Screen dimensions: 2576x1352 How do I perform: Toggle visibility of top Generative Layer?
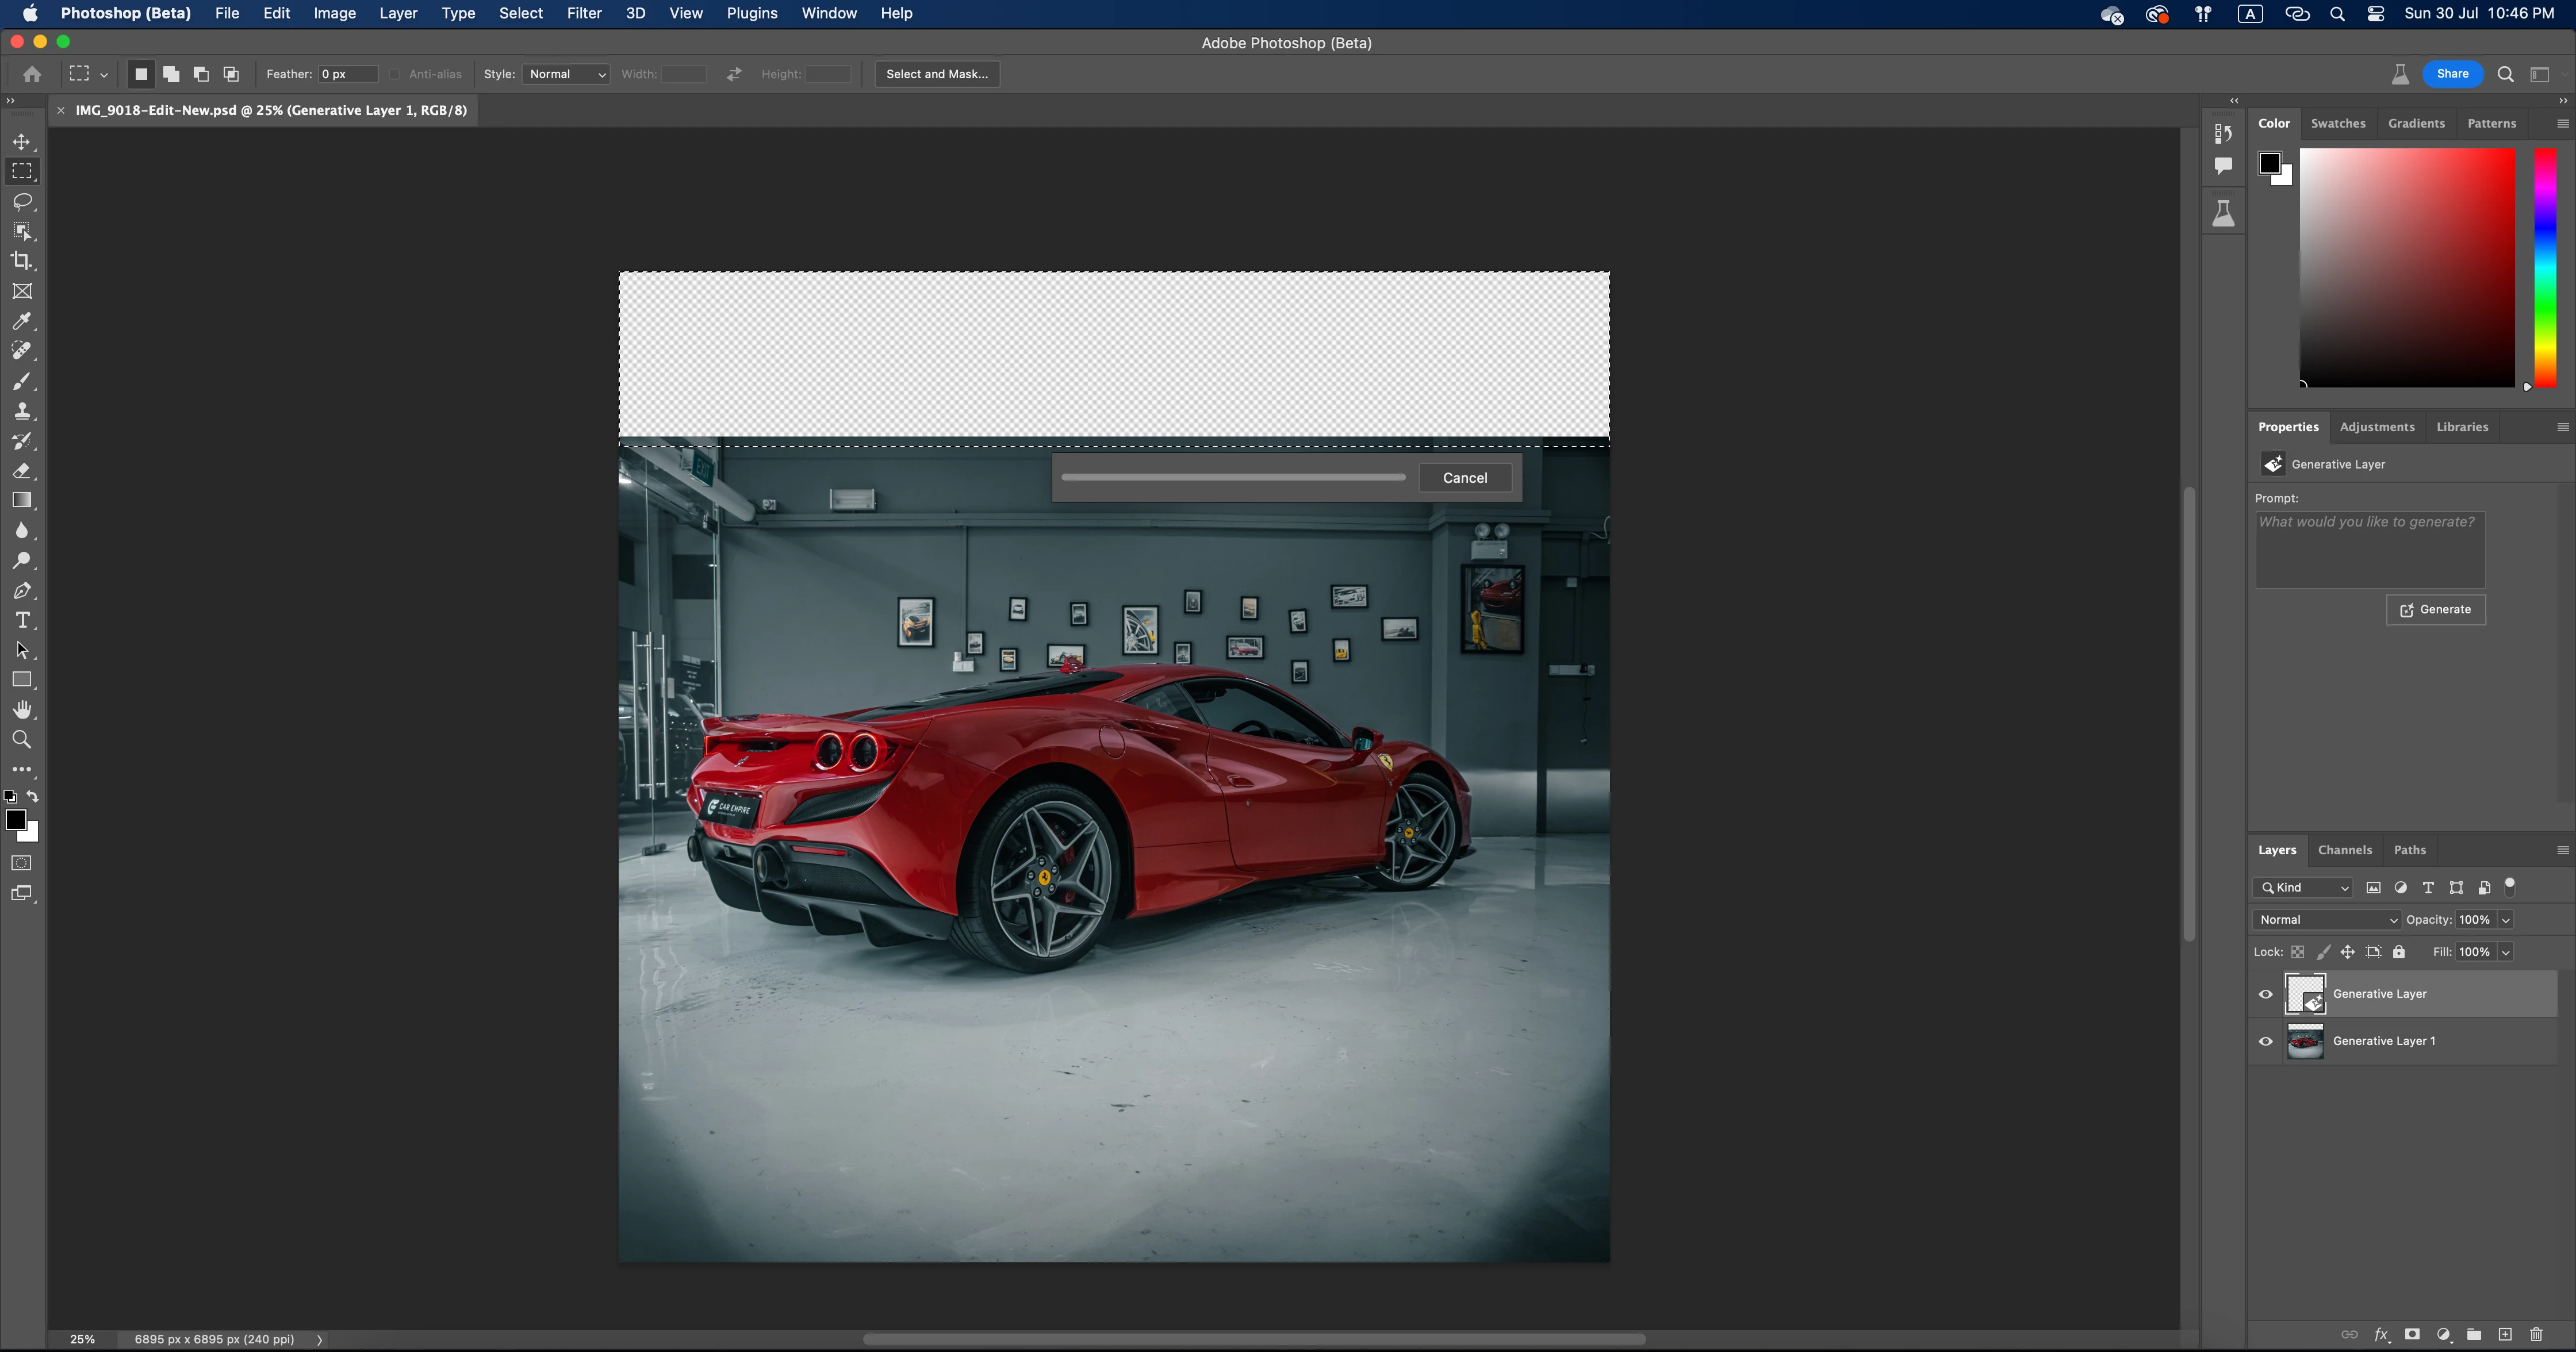[x=2266, y=994]
